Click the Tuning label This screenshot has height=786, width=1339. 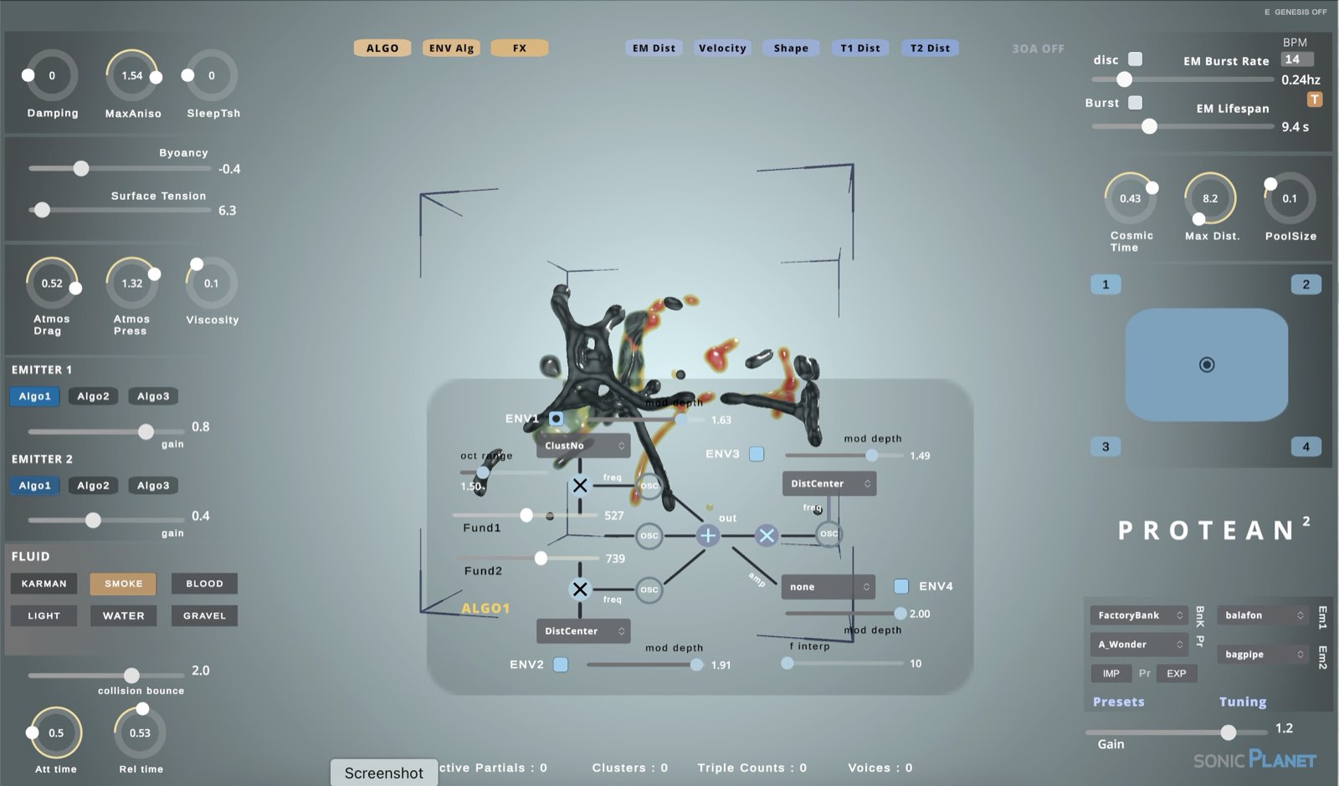point(1243,702)
